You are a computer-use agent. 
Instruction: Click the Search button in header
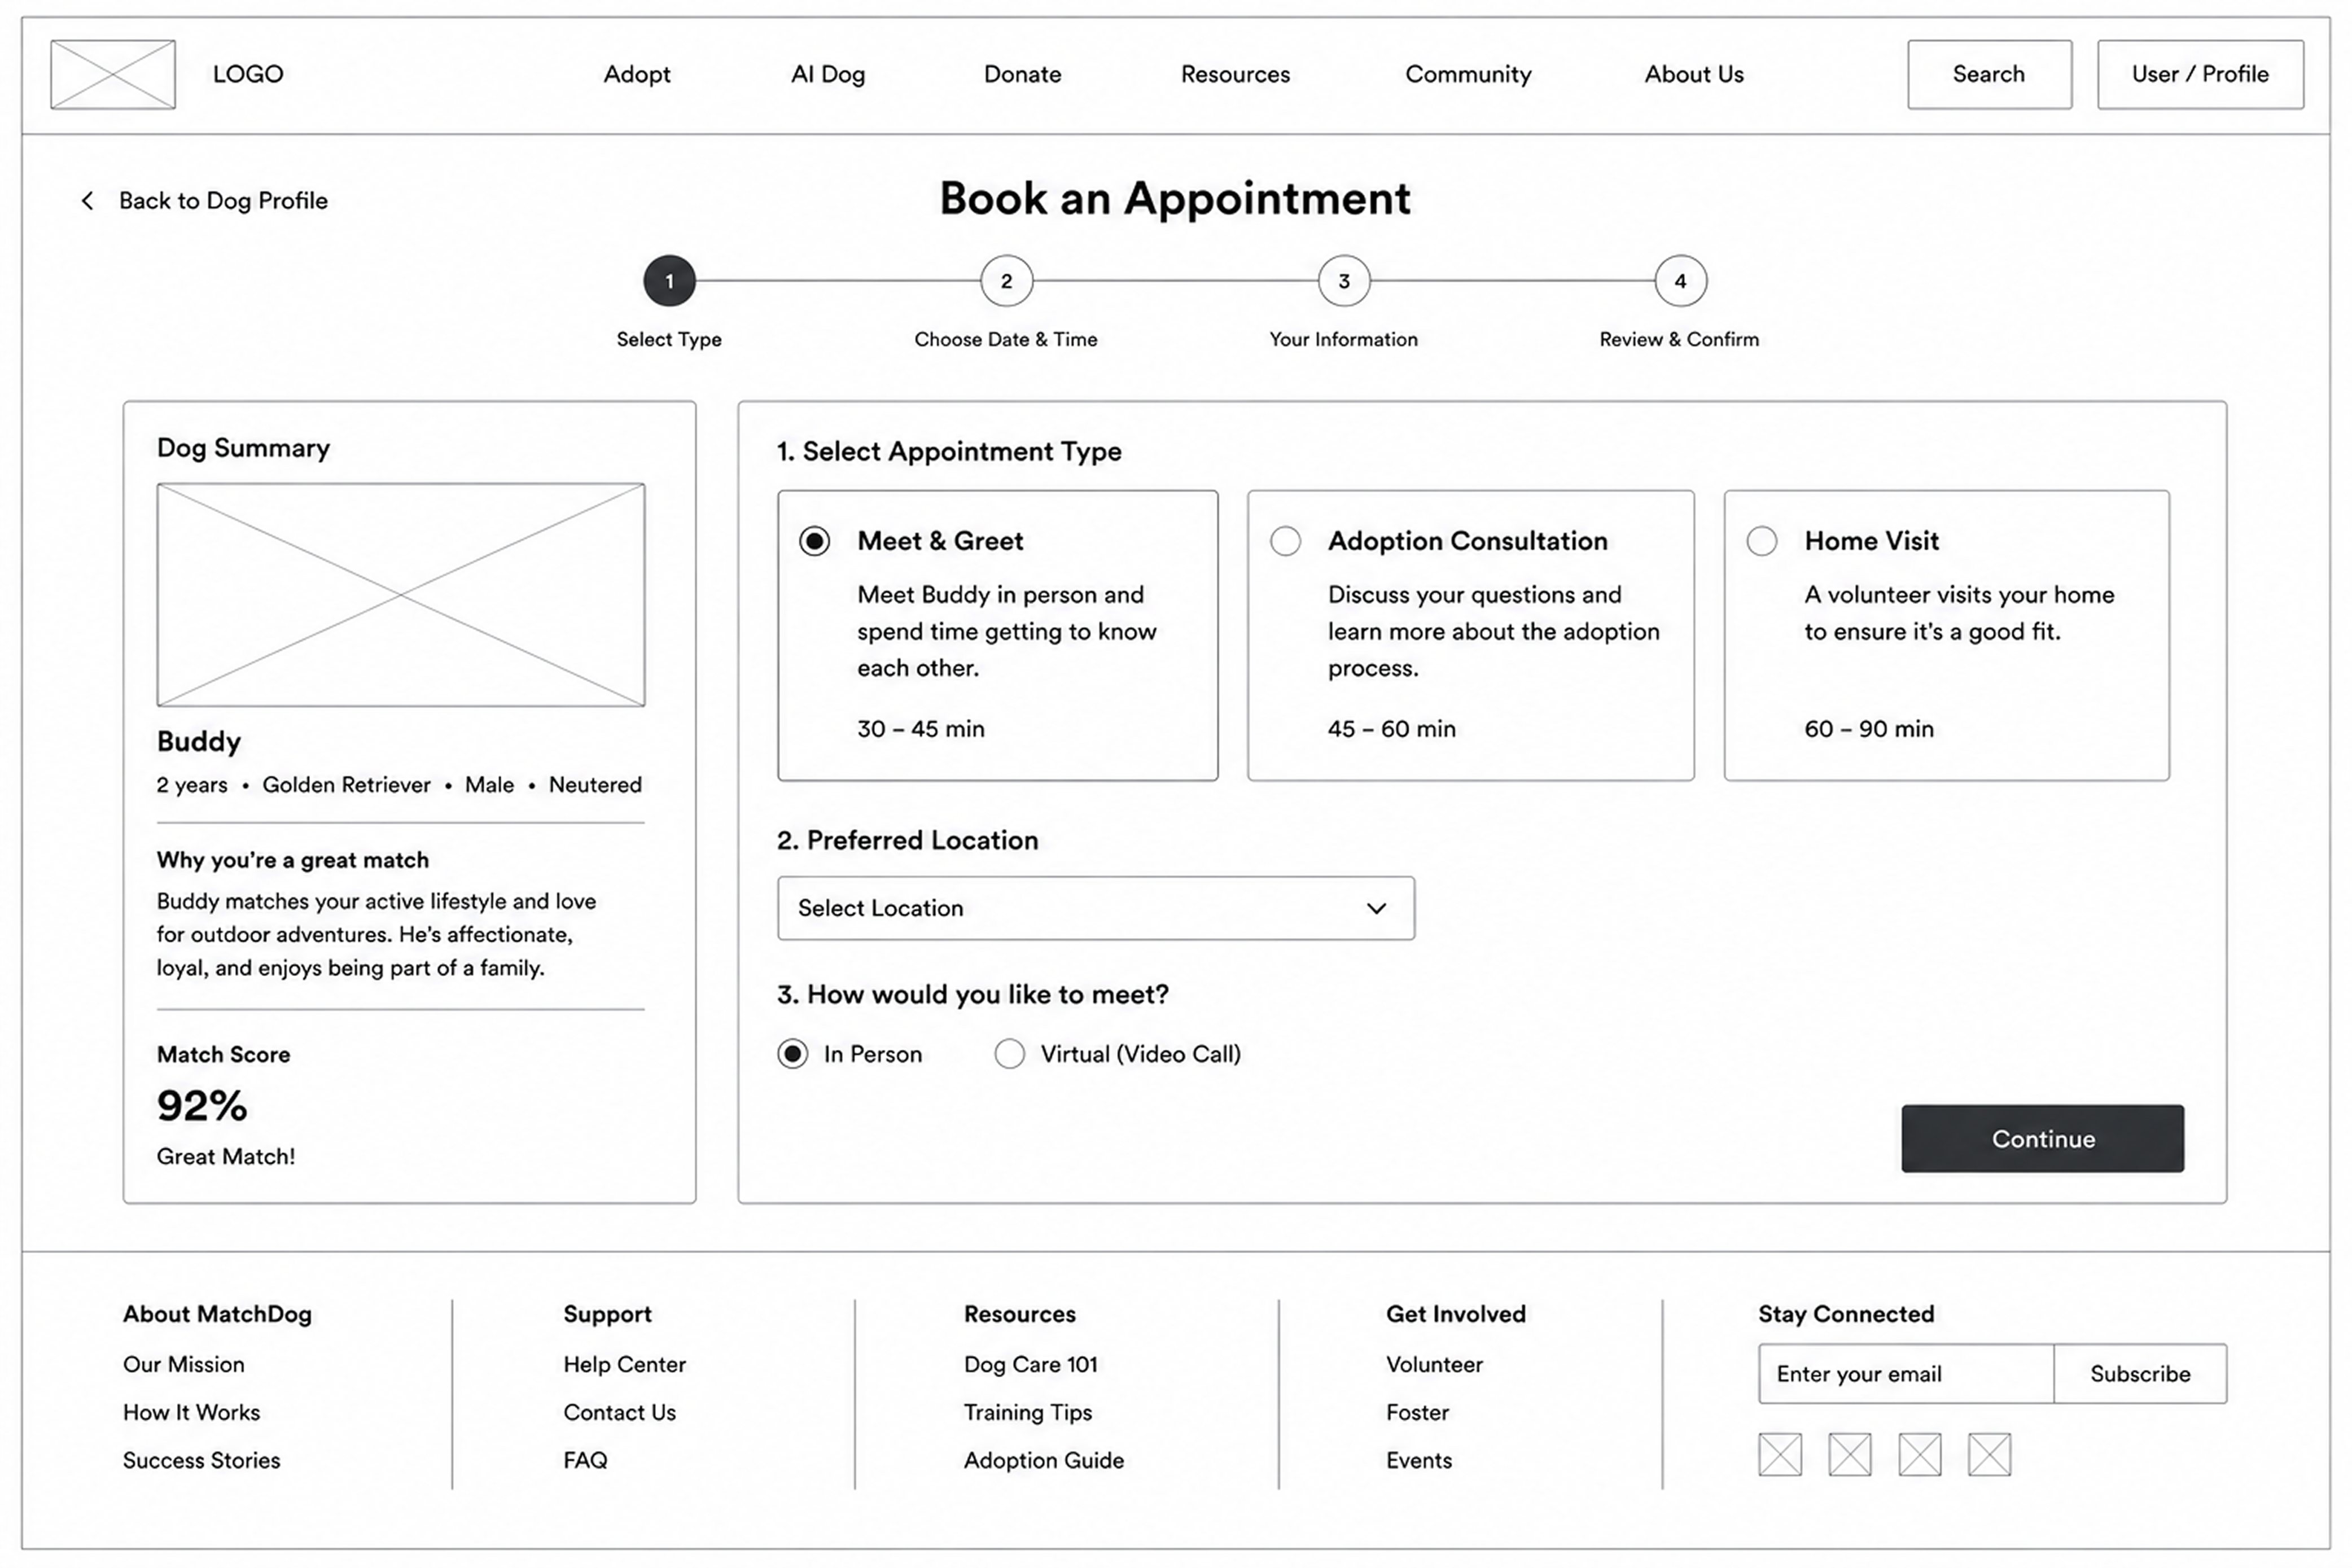click(1990, 74)
